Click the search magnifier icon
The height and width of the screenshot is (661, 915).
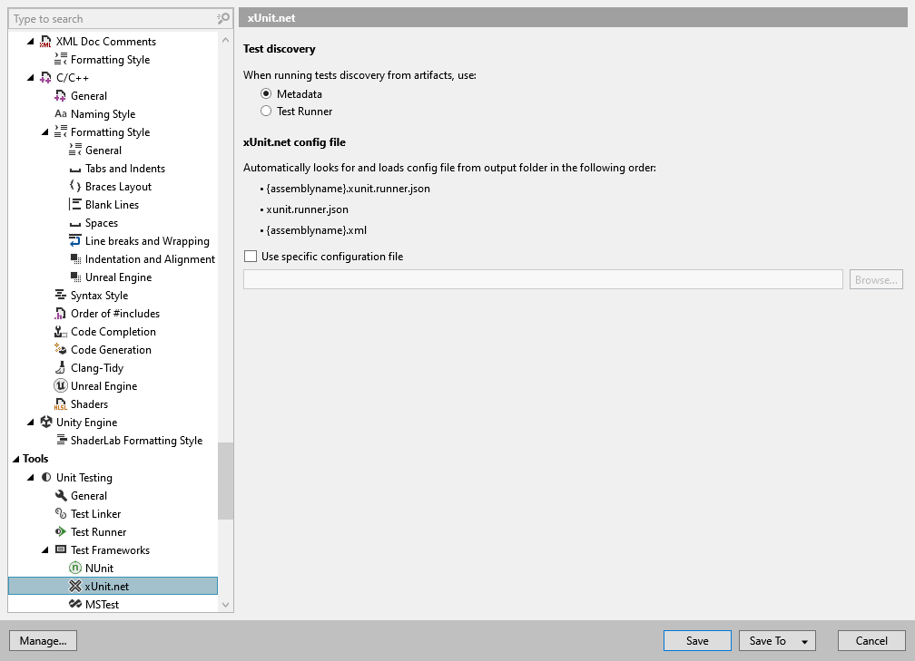pyautogui.click(x=223, y=19)
